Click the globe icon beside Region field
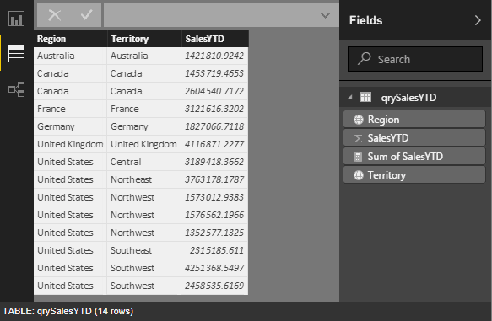The height and width of the screenshot is (321, 492). [x=359, y=120]
